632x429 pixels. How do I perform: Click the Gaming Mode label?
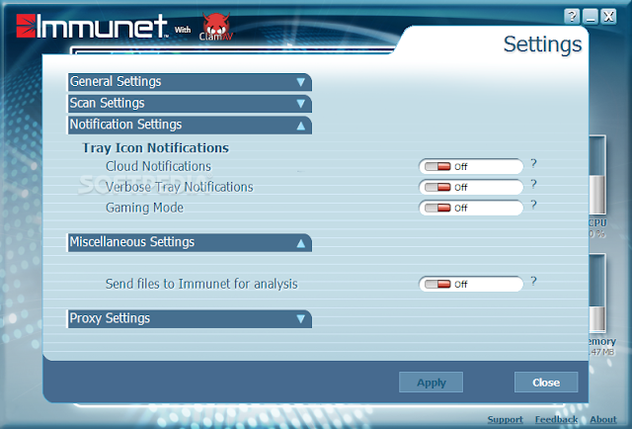tap(144, 208)
